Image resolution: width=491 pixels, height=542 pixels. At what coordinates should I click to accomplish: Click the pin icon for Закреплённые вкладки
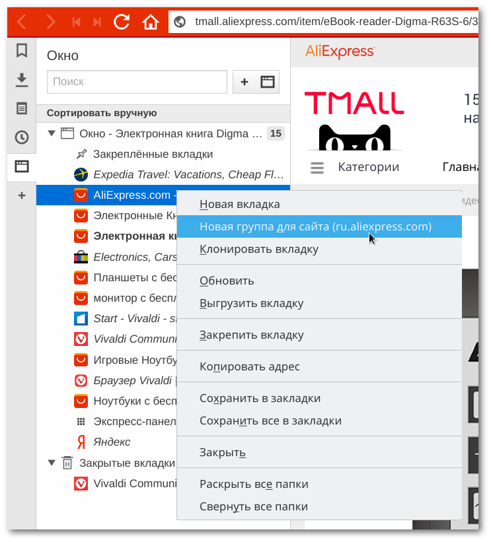pyautogui.click(x=82, y=154)
